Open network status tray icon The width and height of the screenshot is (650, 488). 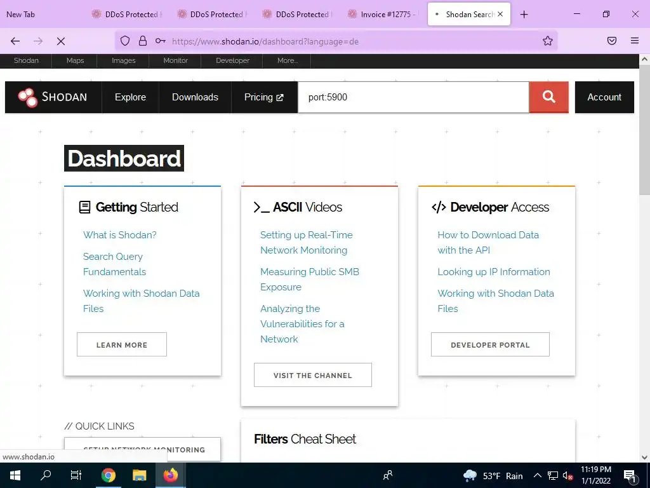[553, 475]
